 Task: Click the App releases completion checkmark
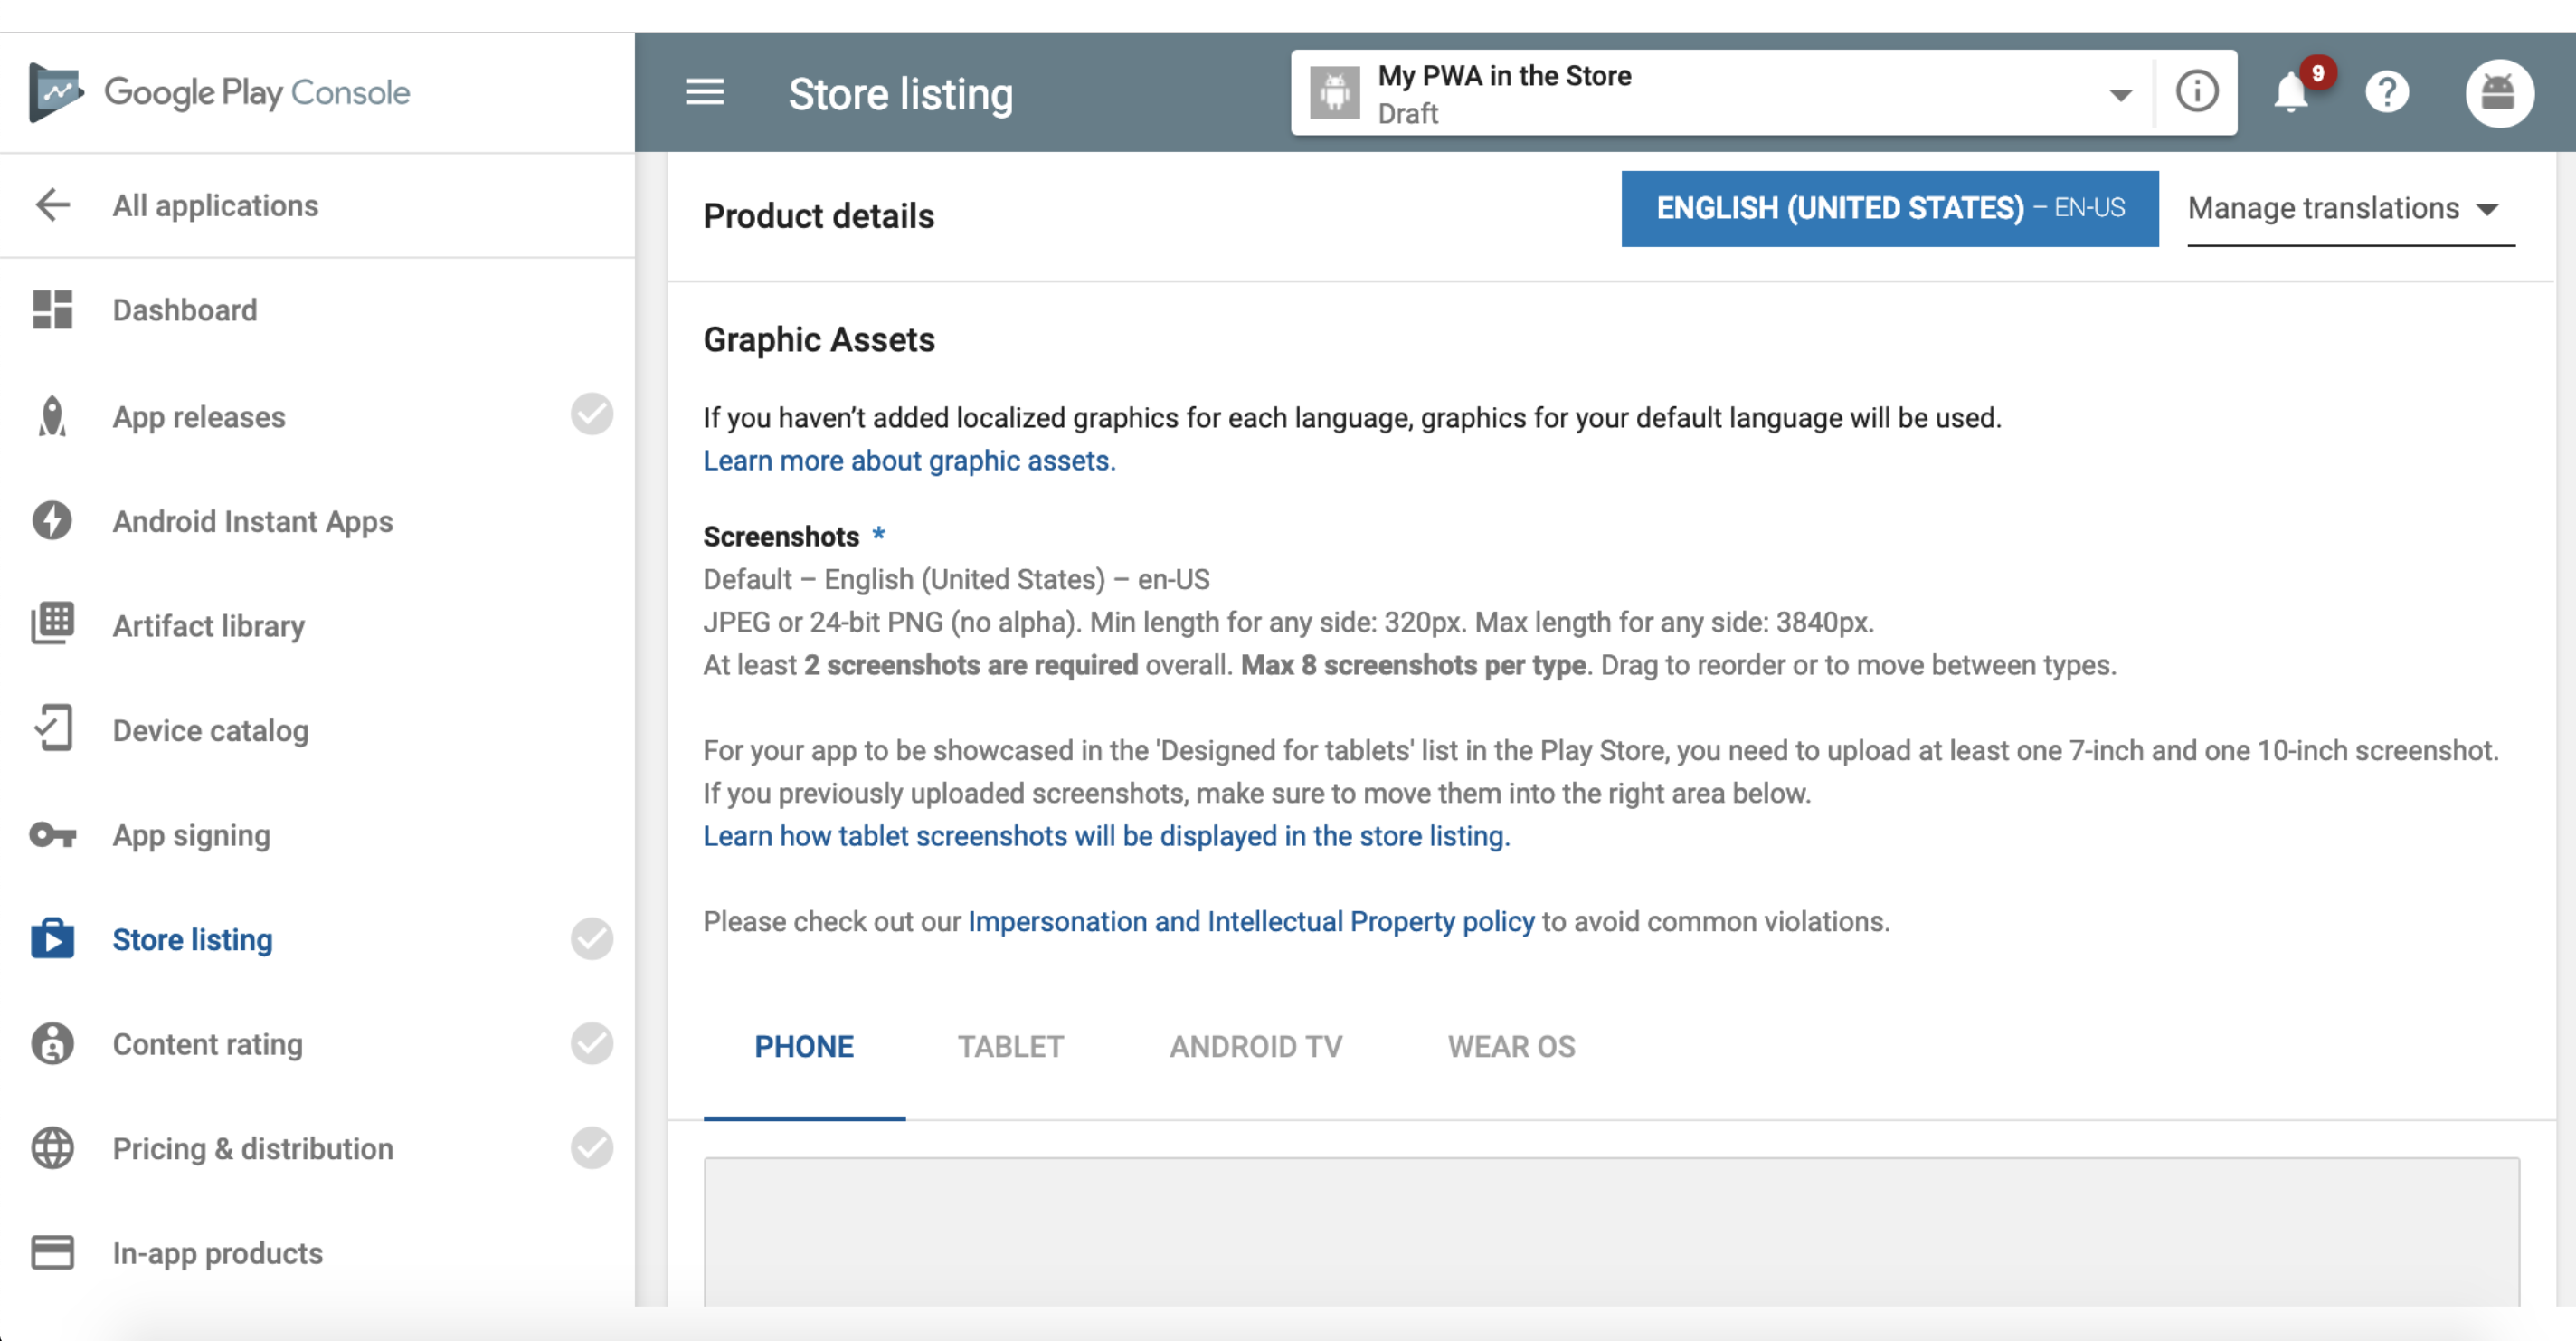[x=591, y=414]
